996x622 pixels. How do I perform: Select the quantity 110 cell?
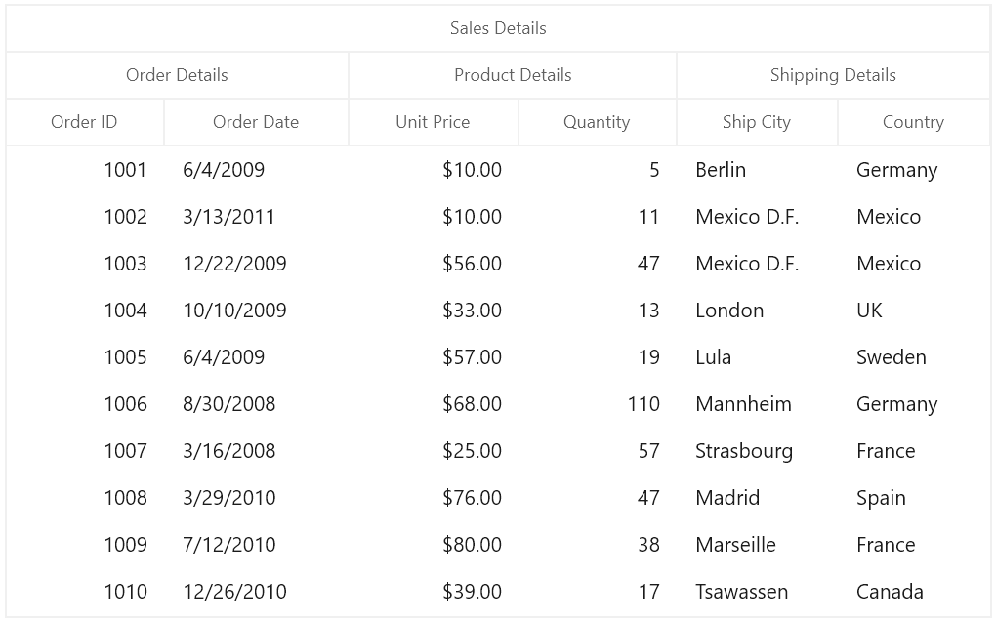pos(597,404)
